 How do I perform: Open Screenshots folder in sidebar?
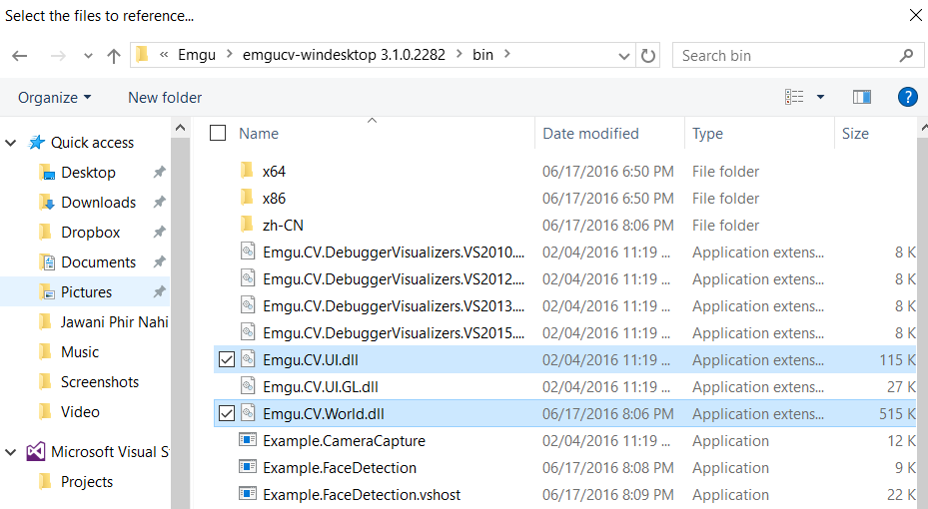(100, 382)
